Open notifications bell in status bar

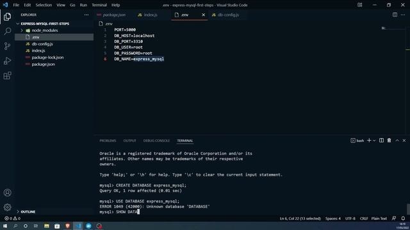click(x=403, y=218)
